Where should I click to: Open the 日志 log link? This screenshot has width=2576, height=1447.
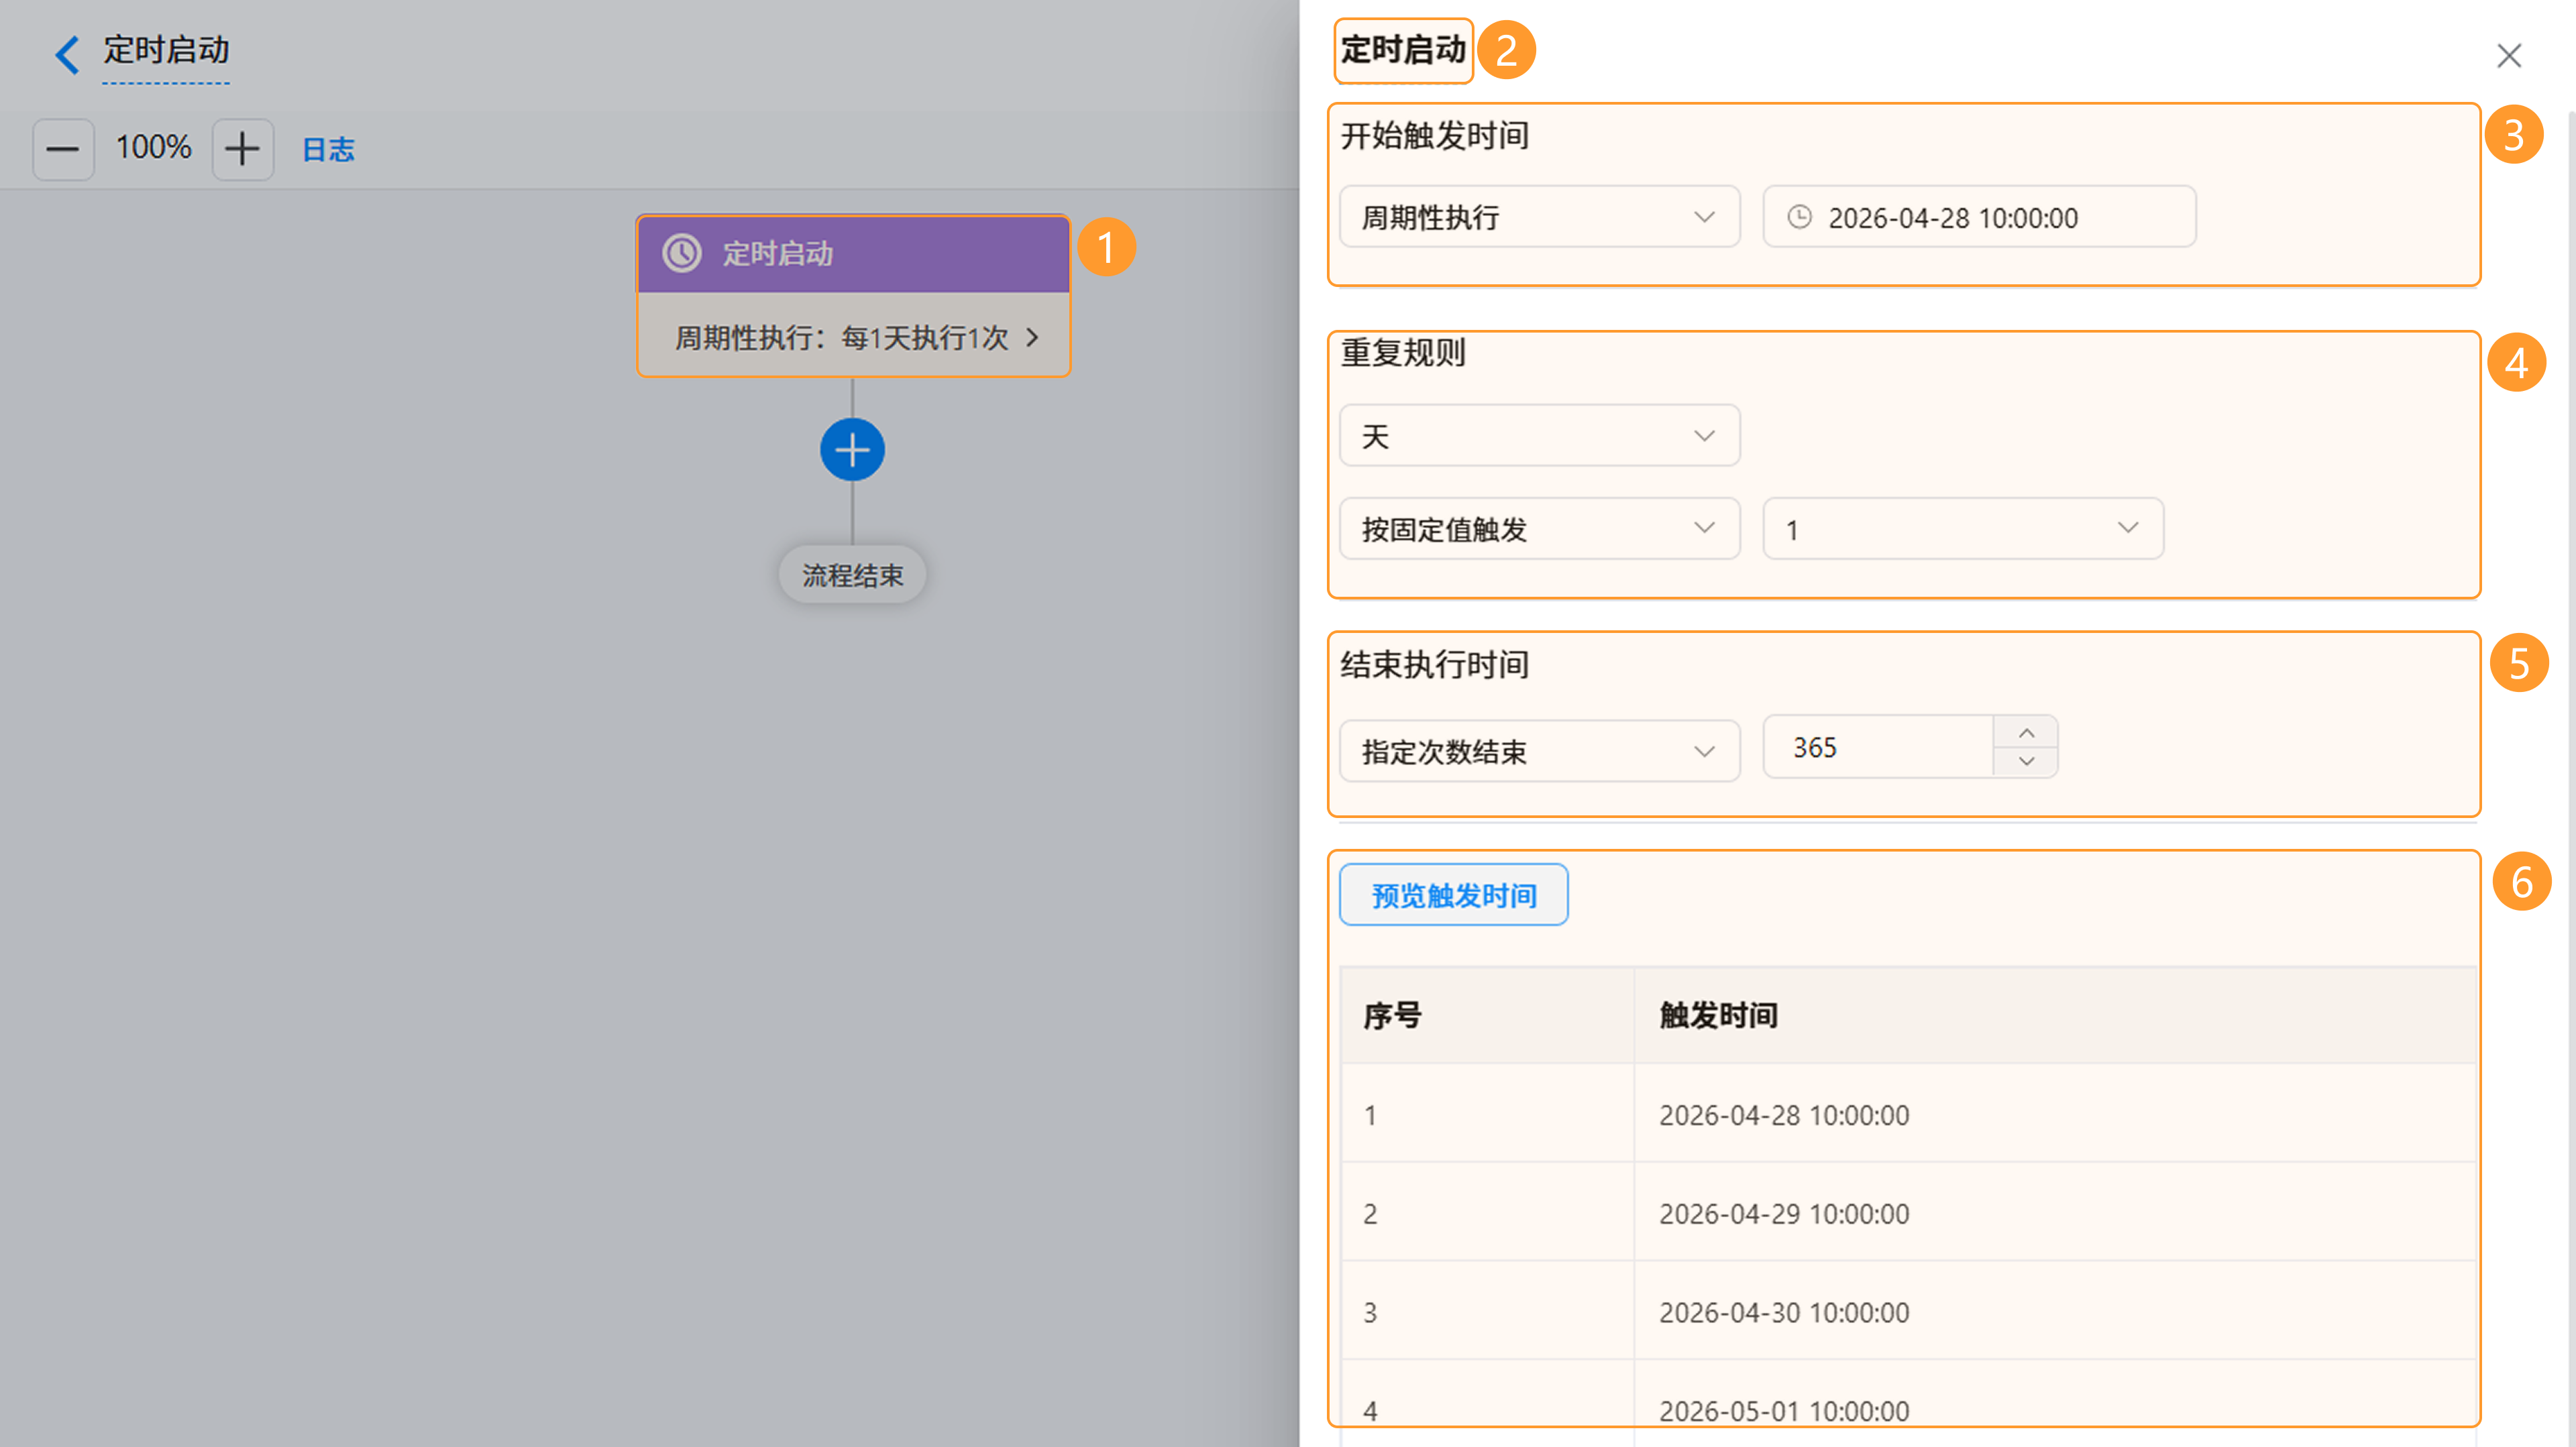point(328,150)
